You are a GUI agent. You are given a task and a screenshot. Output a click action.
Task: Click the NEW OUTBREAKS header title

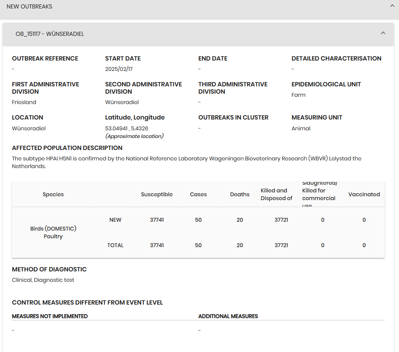pyautogui.click(x=29, y=7)
